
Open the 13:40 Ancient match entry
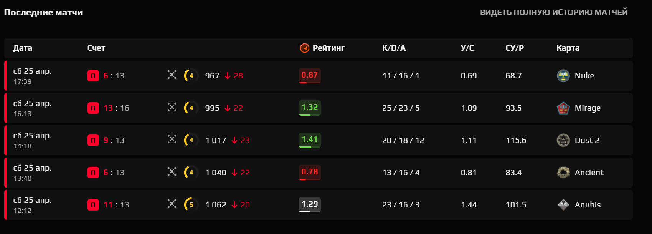(319, 173)
